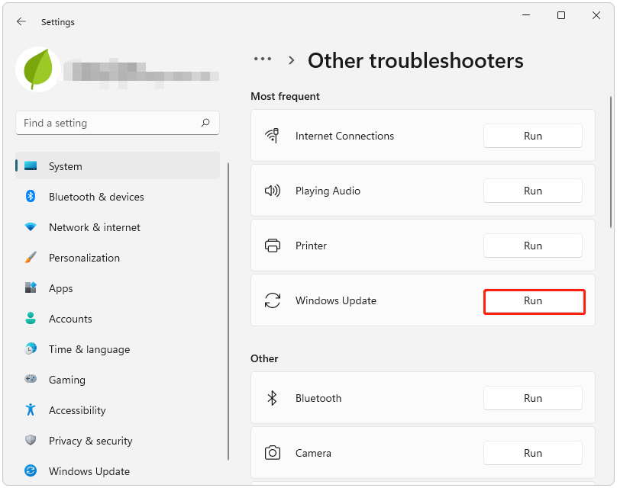Run the Camera troubleshooter

click(x=532, y=453)
